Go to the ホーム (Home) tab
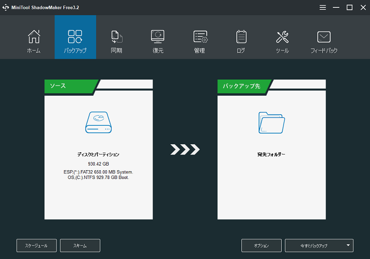 point(34,37)
